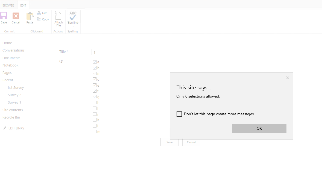Toggle checkbox for option j

[95, 114]
